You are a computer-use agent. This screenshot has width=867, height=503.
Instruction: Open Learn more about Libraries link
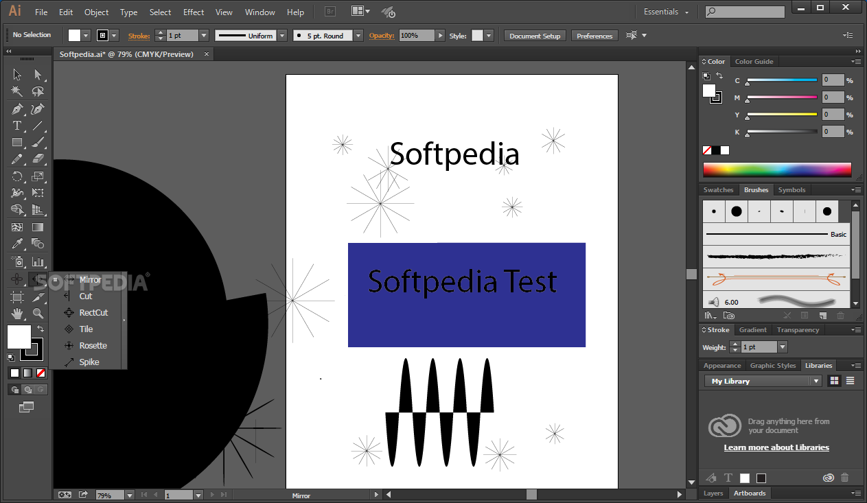click(x=776, y=447)
